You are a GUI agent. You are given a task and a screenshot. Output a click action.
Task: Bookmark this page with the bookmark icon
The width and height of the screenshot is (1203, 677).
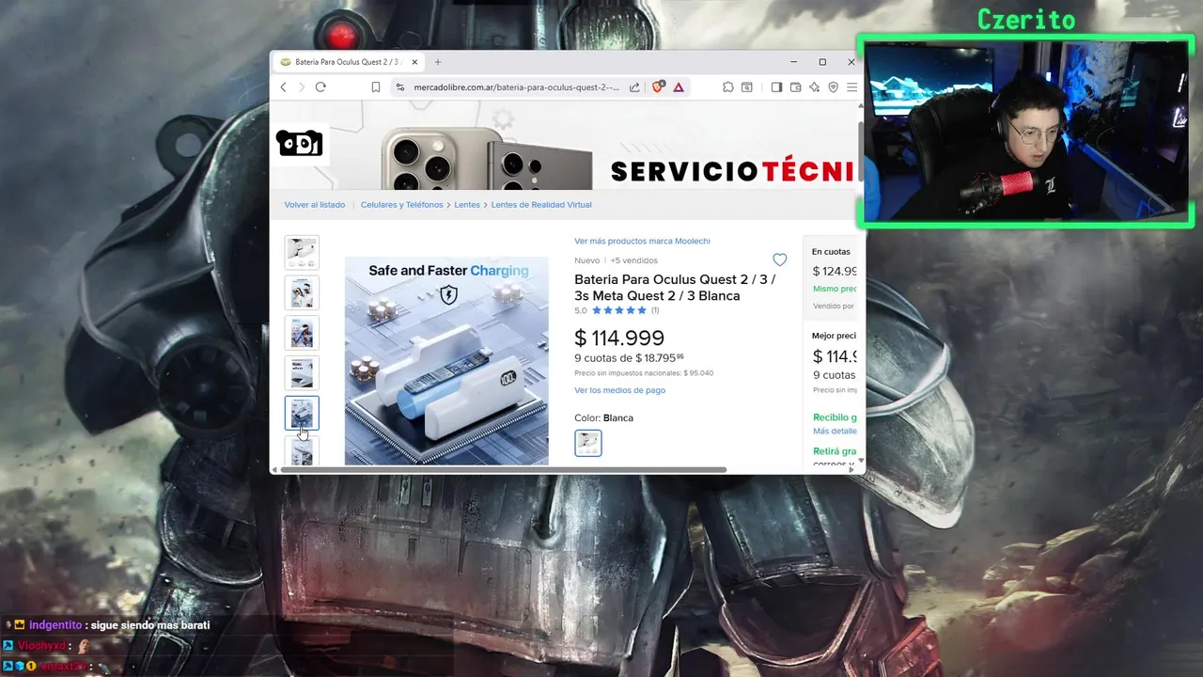click(x=375, y=87)
